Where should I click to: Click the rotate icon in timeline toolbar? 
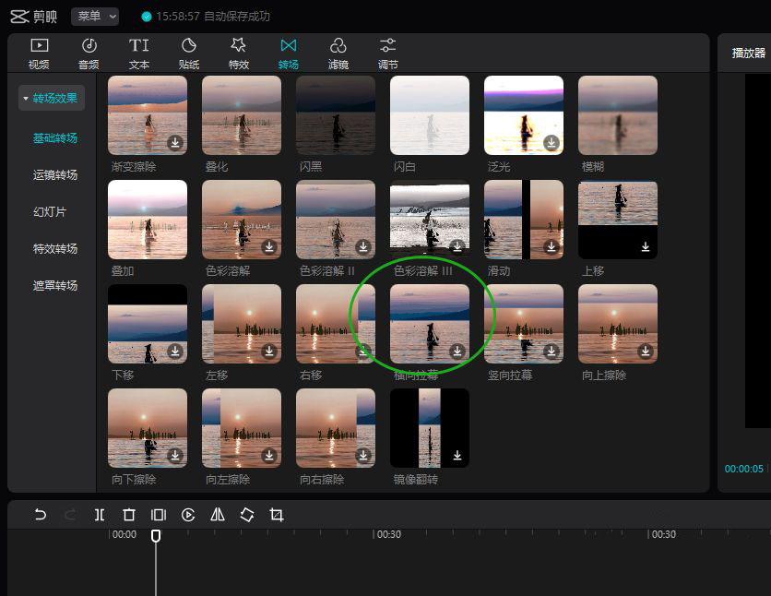coord(247,515)
